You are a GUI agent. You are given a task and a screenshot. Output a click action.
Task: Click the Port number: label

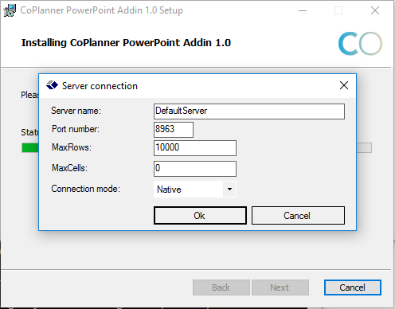click(76, 129)
